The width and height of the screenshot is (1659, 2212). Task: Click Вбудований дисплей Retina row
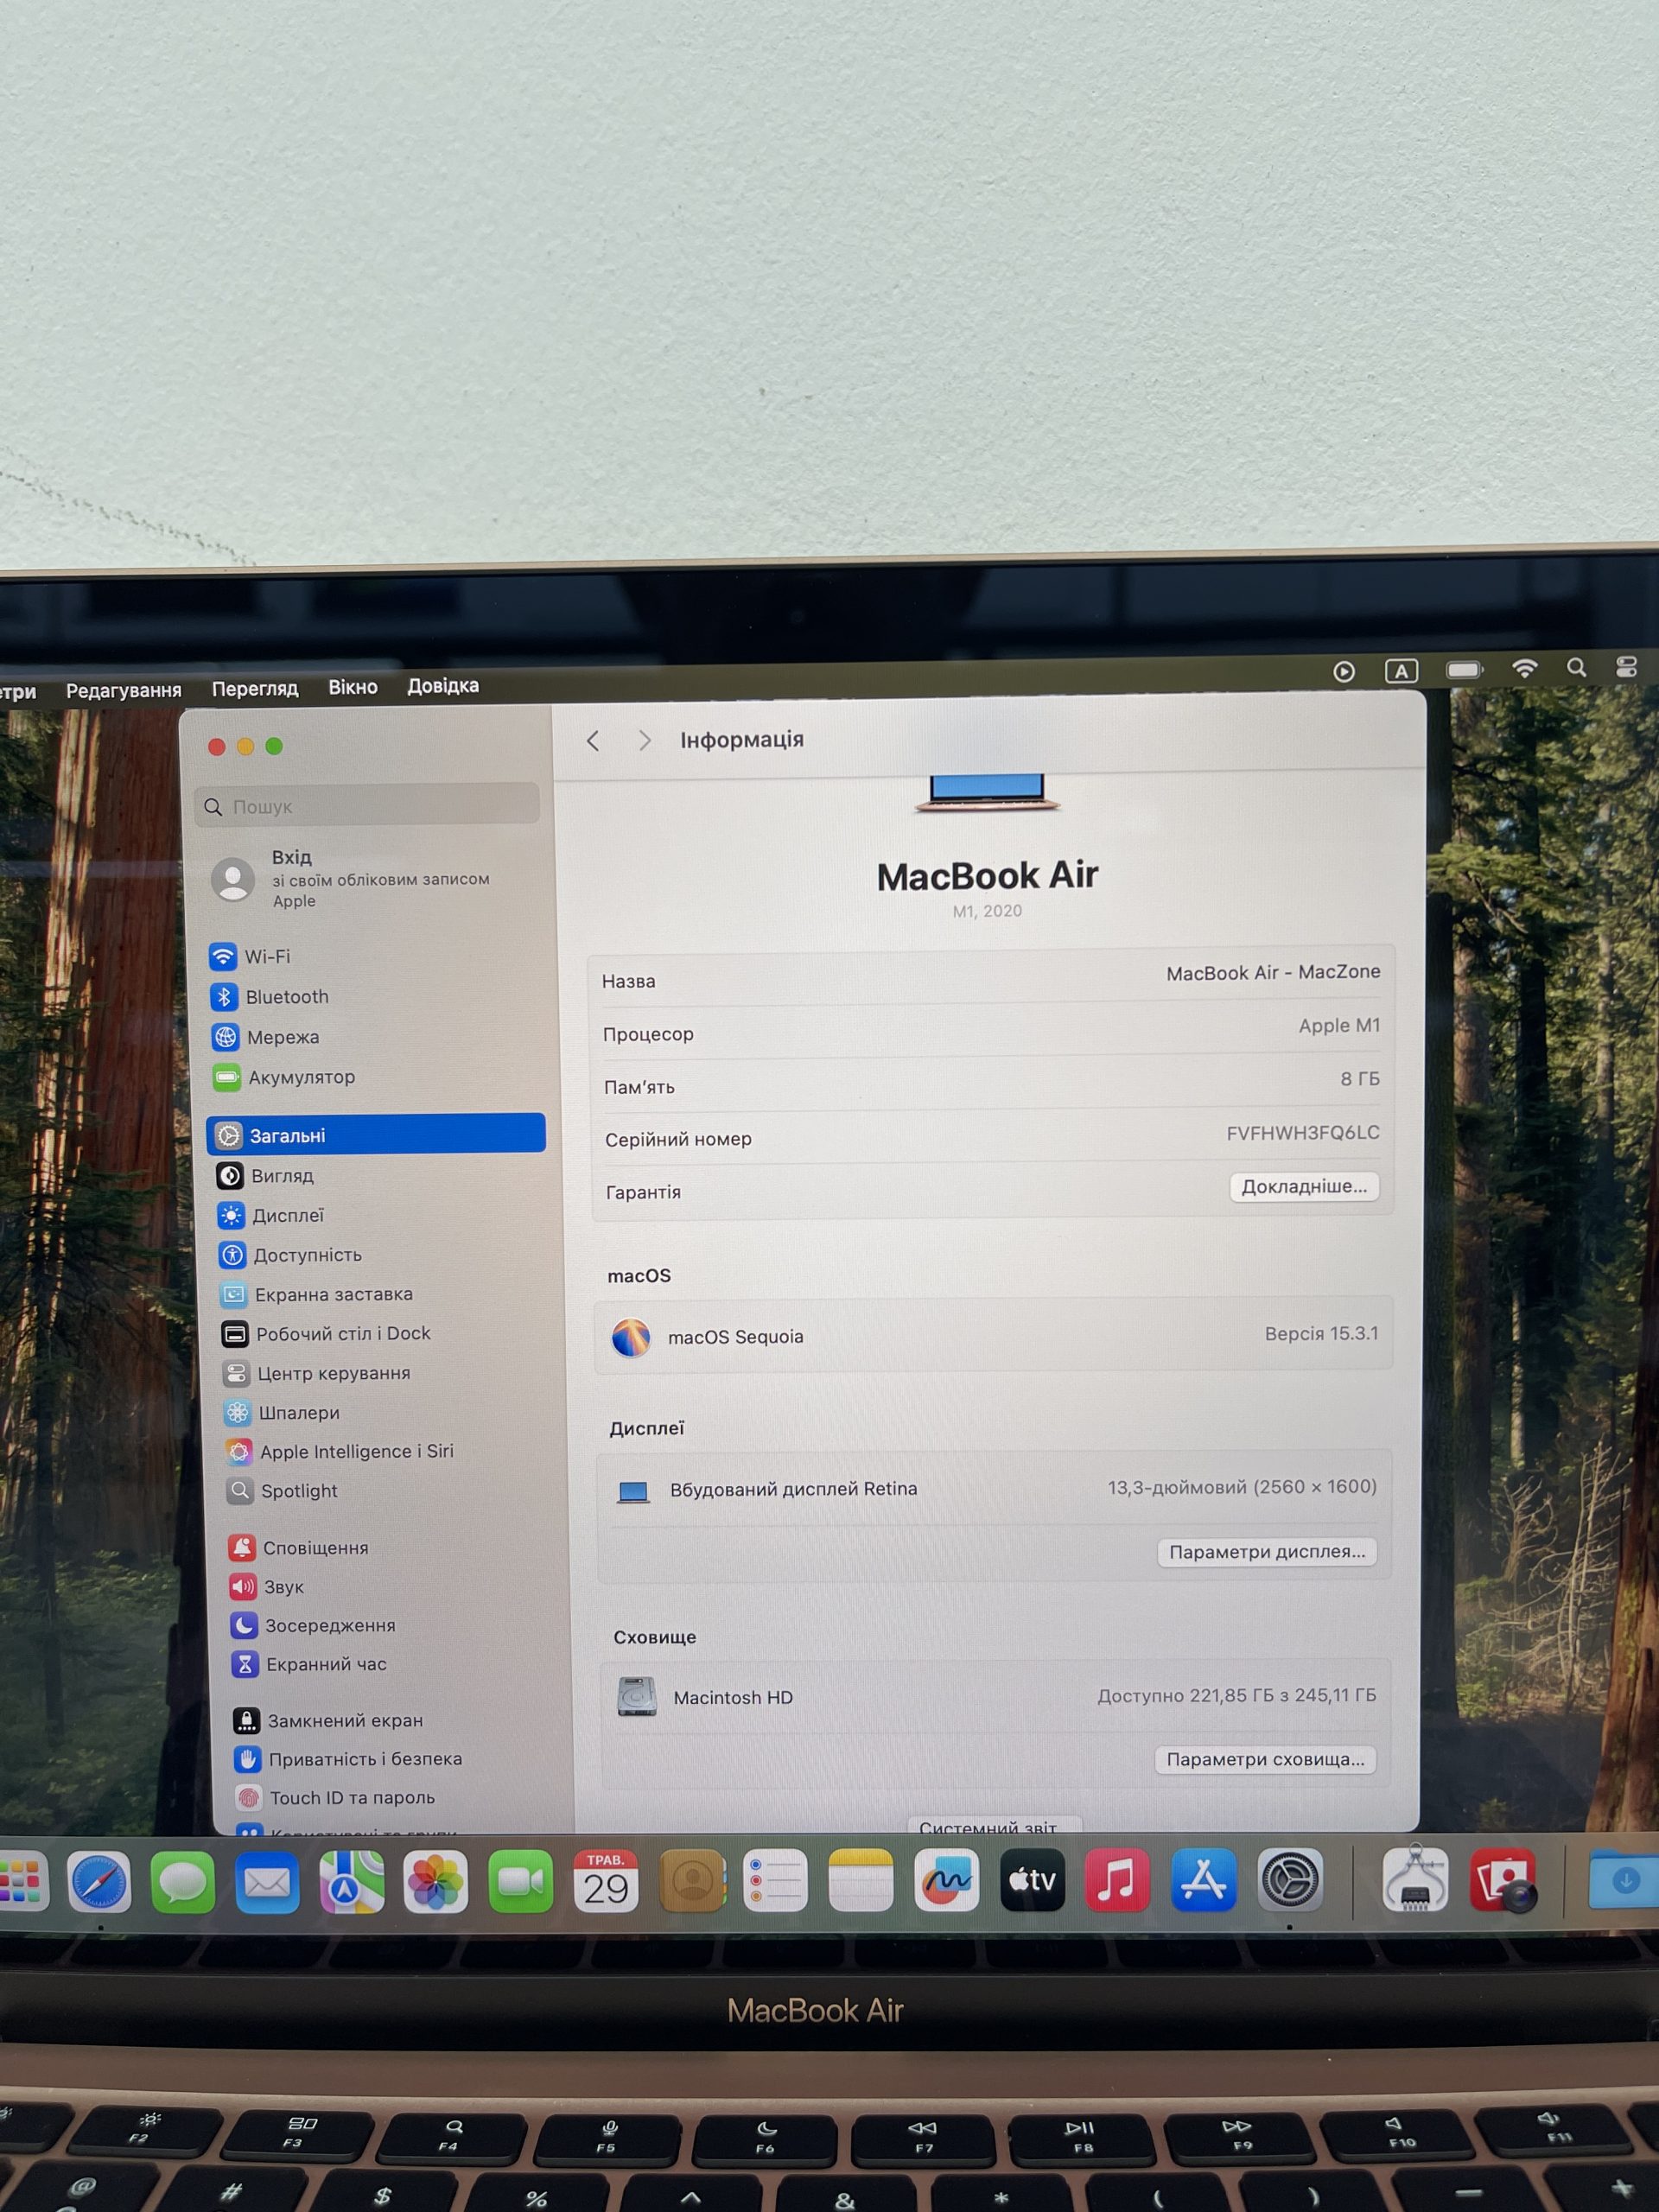click(995, 1488)
